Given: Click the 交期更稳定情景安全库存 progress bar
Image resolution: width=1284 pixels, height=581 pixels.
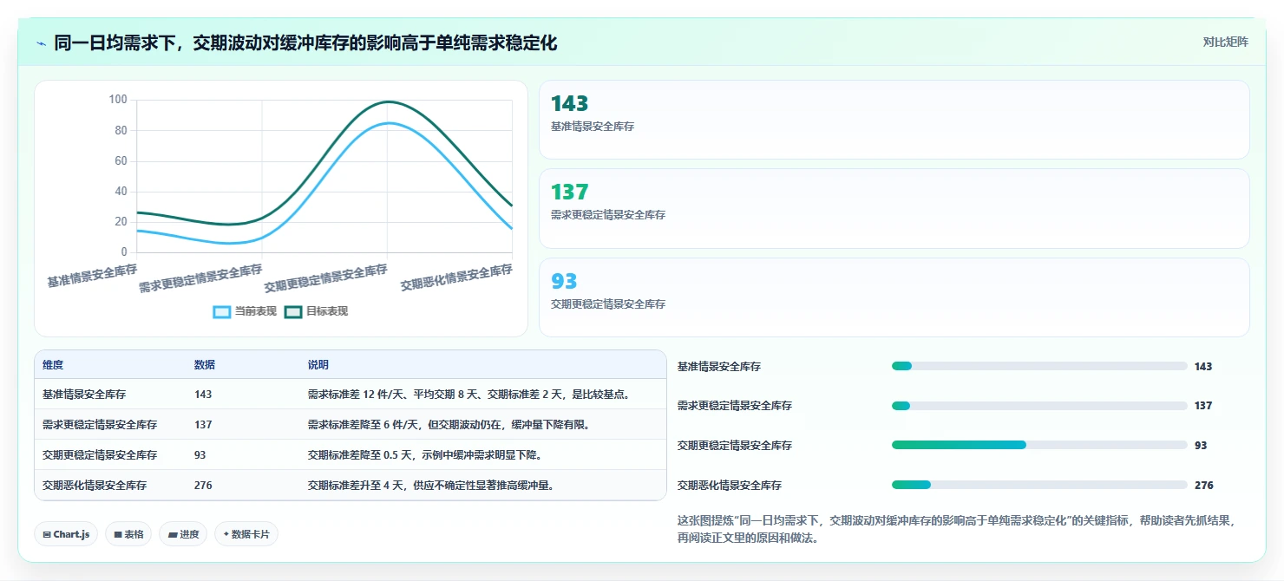Looking at the screenshot, I should coord(1039,445).
